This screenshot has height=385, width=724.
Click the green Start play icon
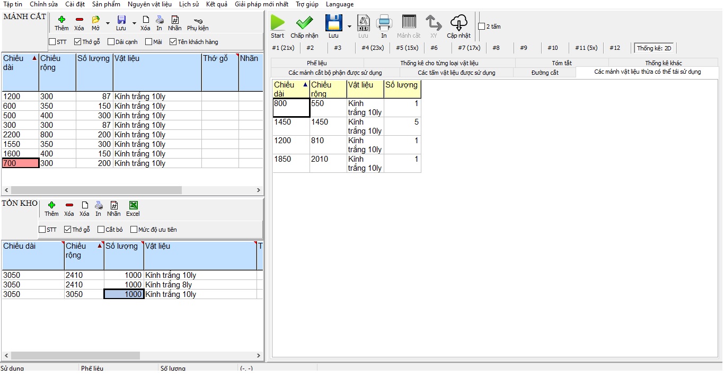[x=277, y=23]
